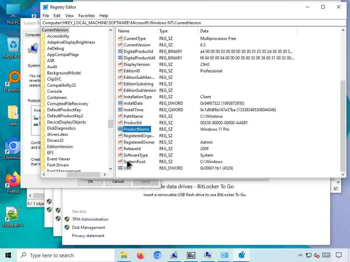Open Everything desktop shortcut
The width and height of the screenshot is (350, 262).
point(13,81)
